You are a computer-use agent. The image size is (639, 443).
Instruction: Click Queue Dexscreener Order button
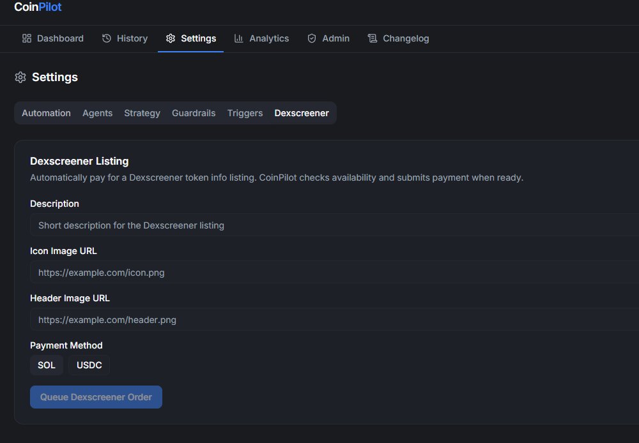(x=96, y=397)
